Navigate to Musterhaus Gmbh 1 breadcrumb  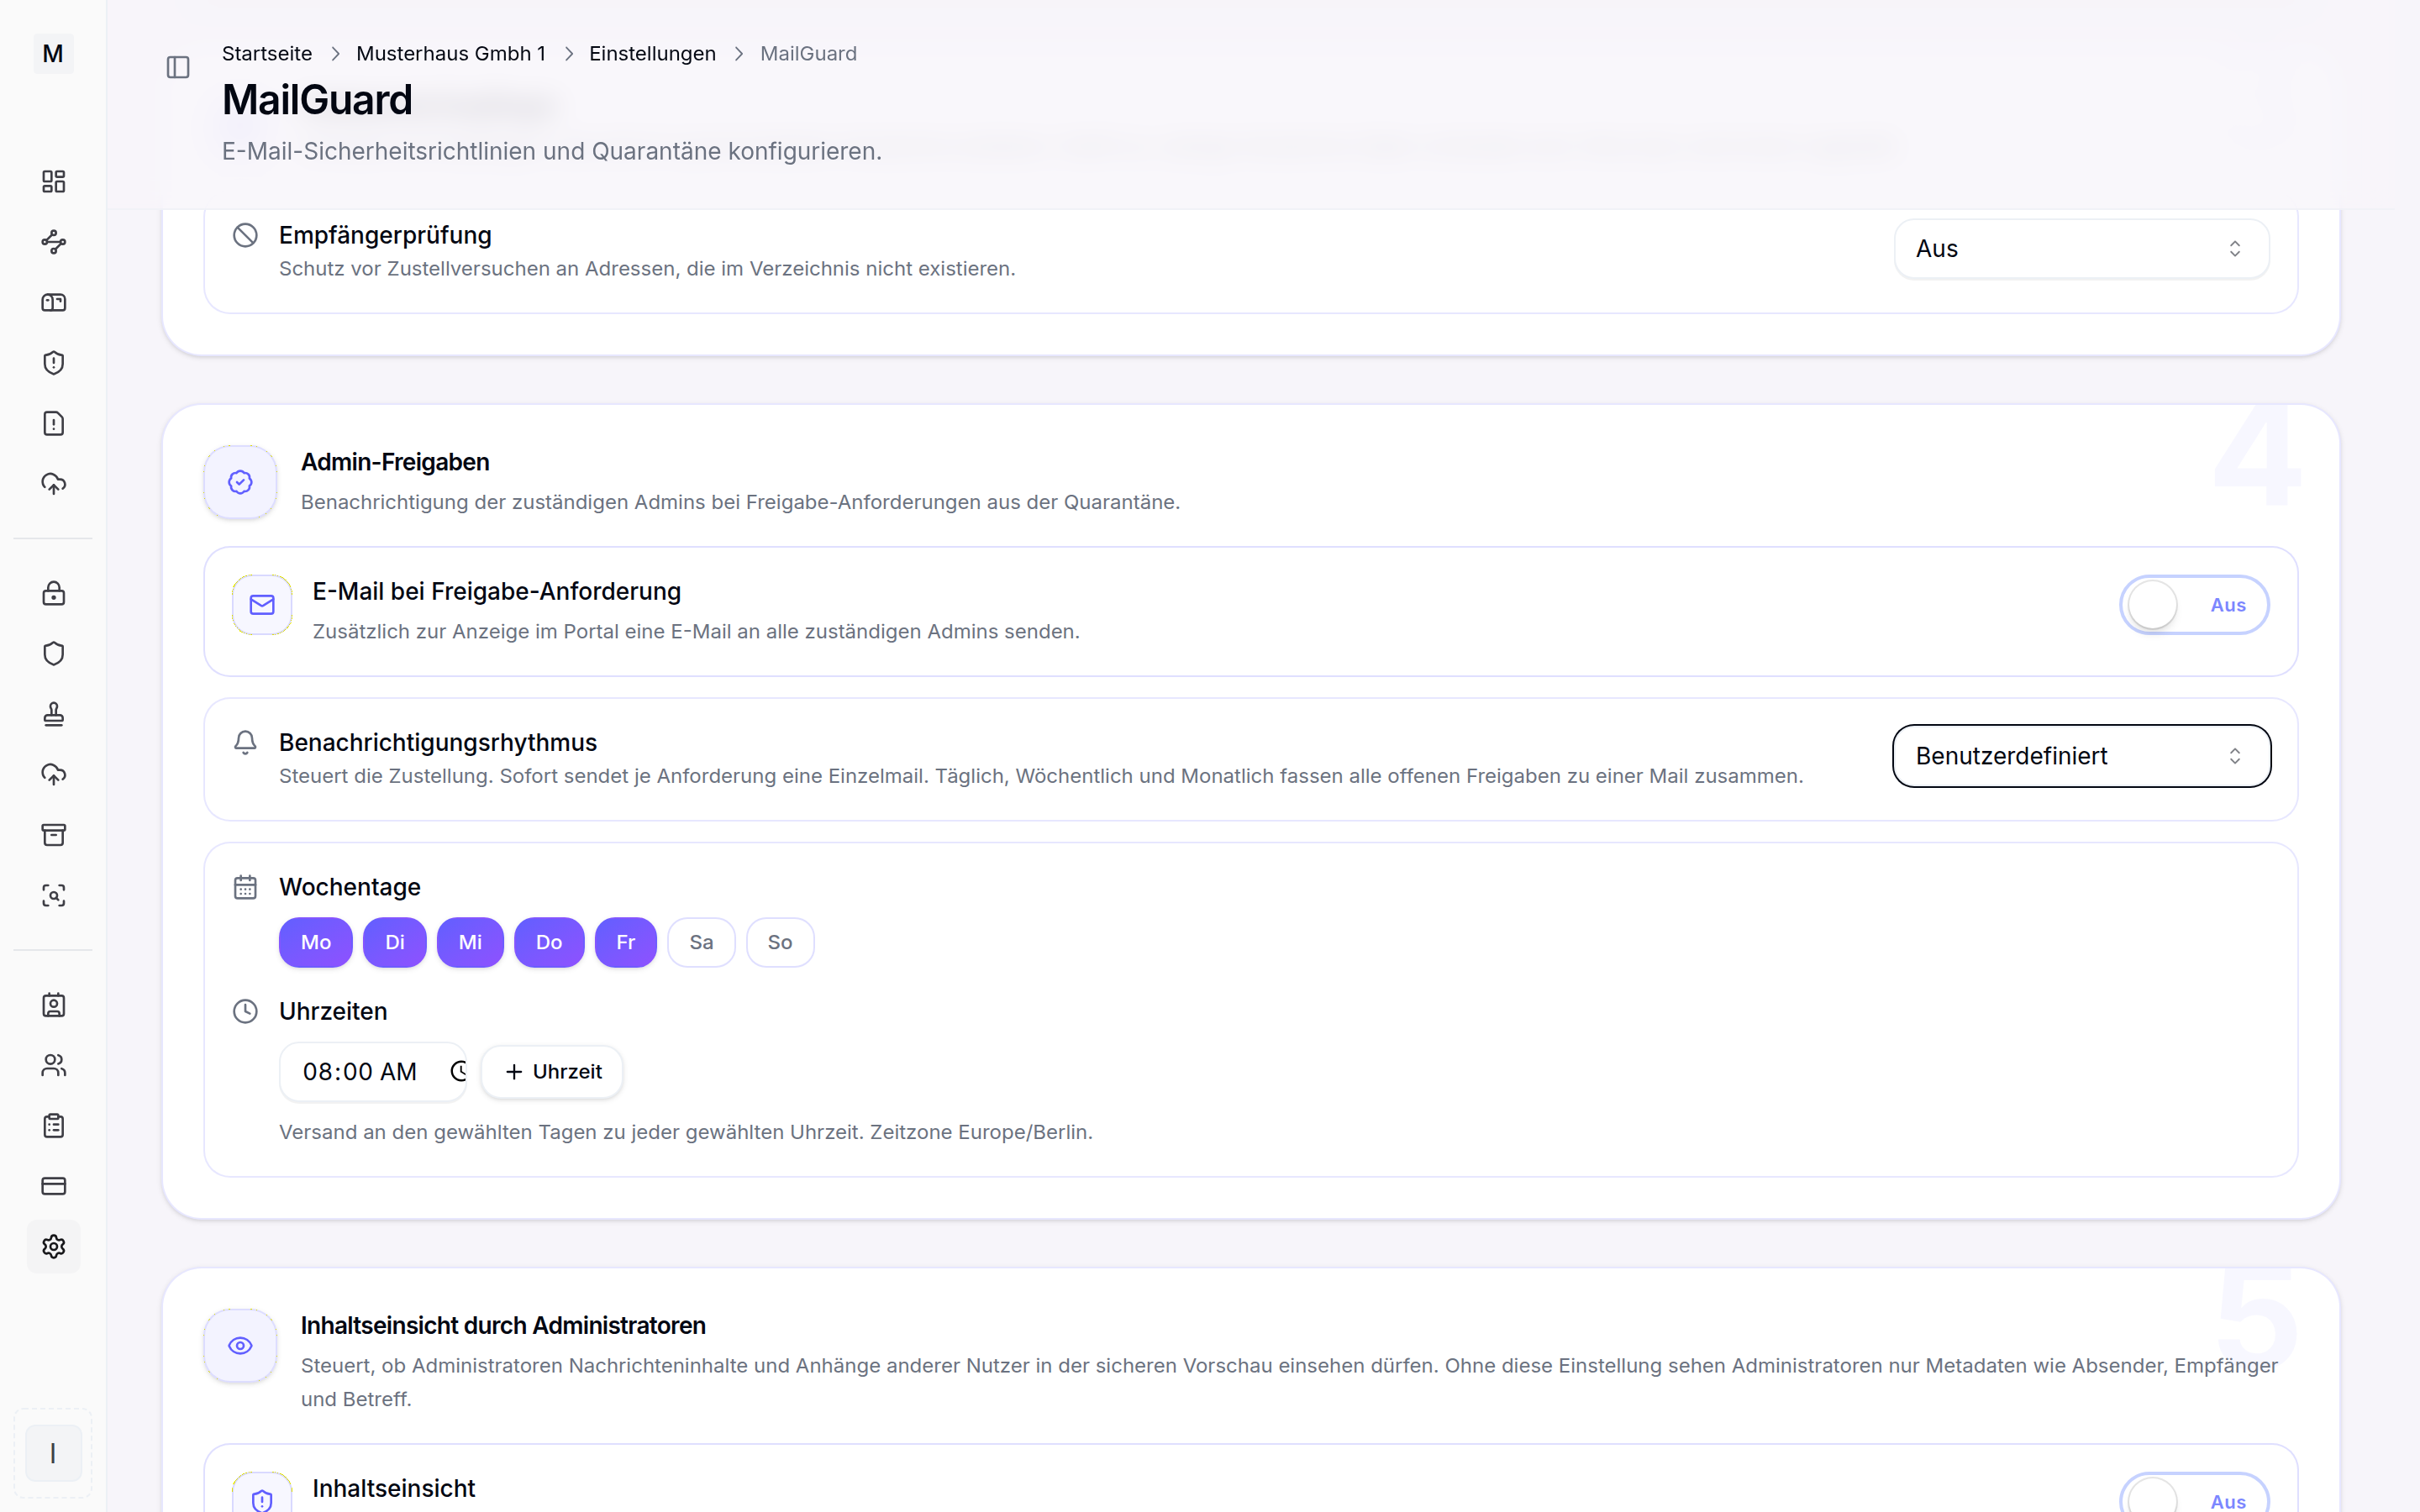451,54
